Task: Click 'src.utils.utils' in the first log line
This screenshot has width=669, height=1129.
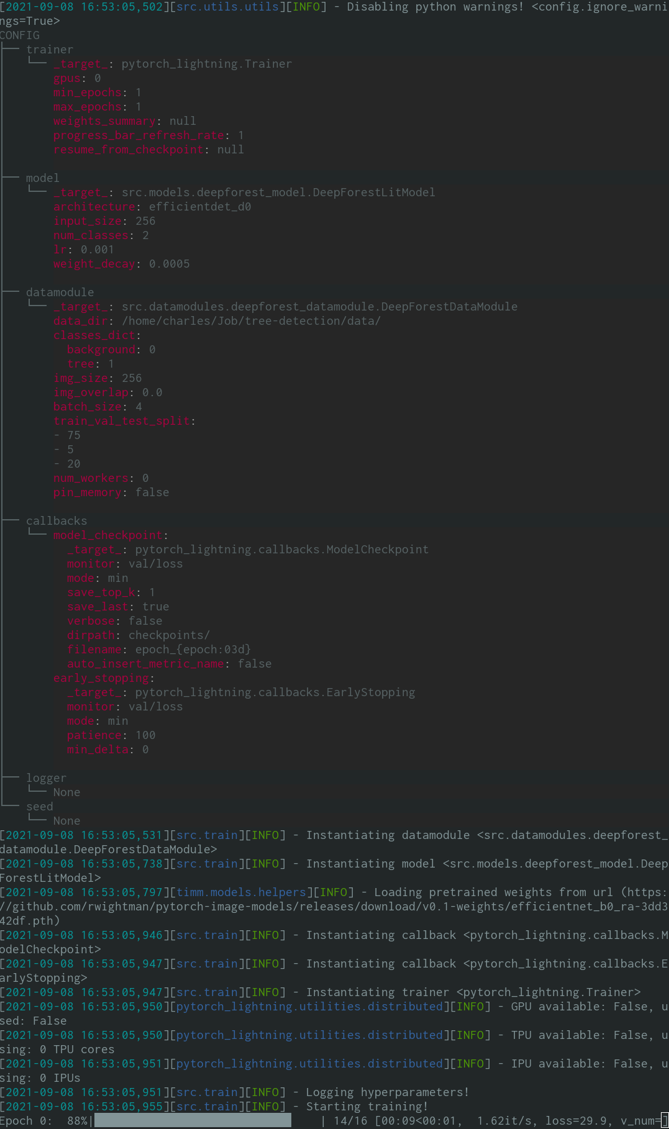Action: (x=227, y=7)
